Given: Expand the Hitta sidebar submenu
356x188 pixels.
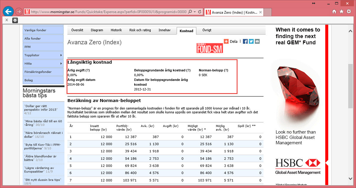Looking at the screenshot, I should pos(61,64).
